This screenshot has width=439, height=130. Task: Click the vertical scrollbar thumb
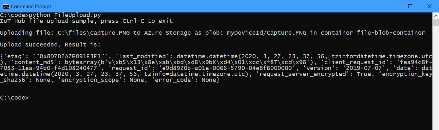point(436,23)
